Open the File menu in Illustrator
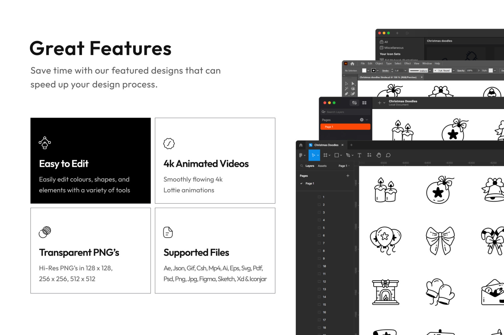504x335 pixels. click(x=363, y=64)
